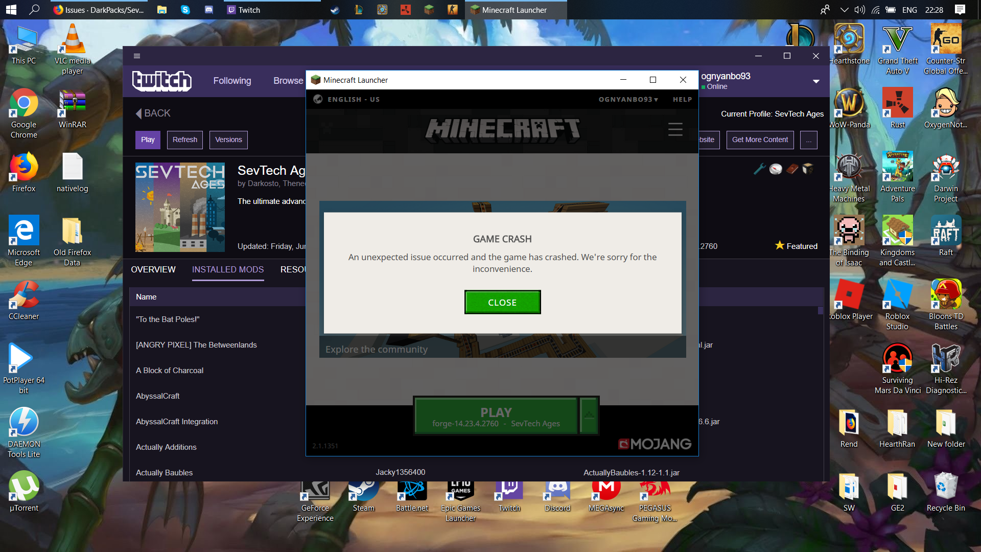This screenshot has width=981, height=552.
Task: Open language selector globe icon
Action: [x=318, y=99]
